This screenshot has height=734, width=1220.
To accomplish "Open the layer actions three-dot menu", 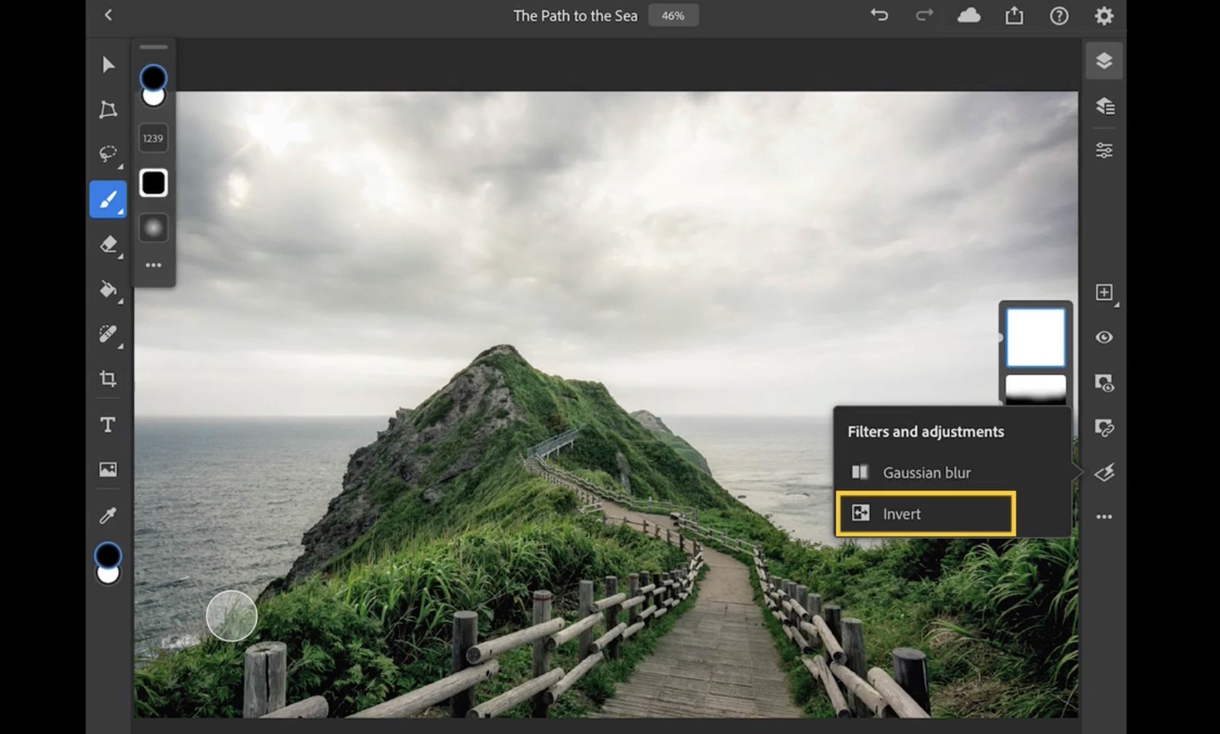I will point(1104,517).
